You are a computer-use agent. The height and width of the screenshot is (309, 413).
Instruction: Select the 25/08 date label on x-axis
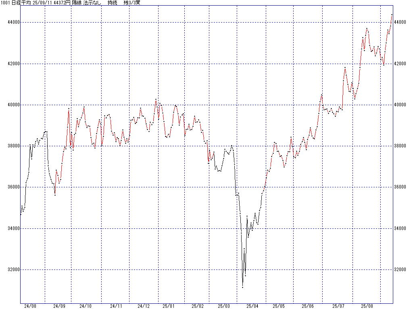click(367, 306)
